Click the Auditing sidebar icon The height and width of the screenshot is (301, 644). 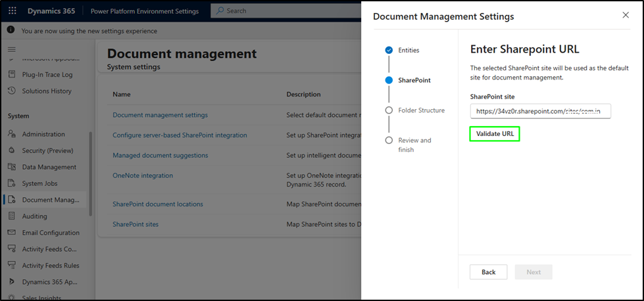[x=12, y=216]
